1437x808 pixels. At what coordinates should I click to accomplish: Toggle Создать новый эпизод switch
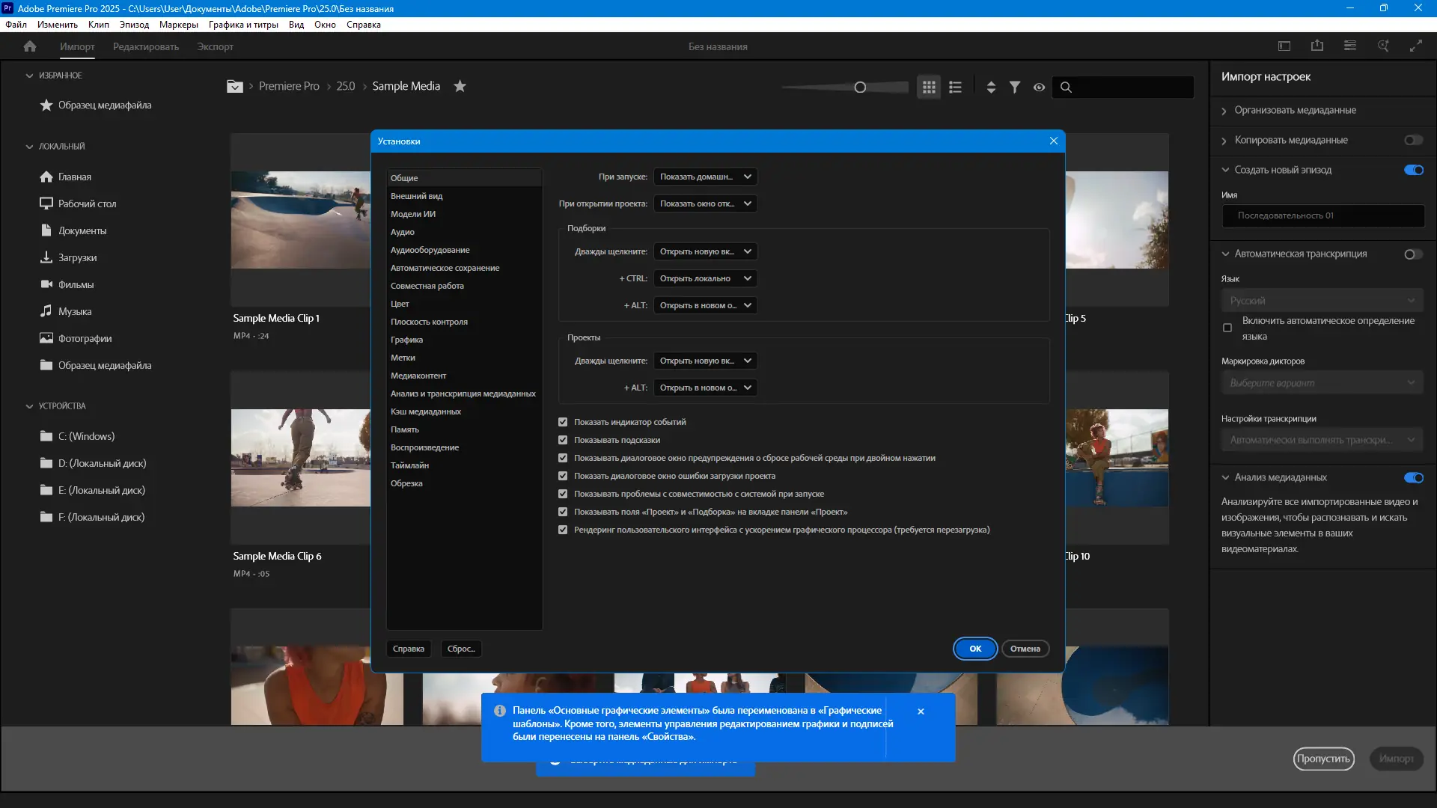pos(1414,170)
